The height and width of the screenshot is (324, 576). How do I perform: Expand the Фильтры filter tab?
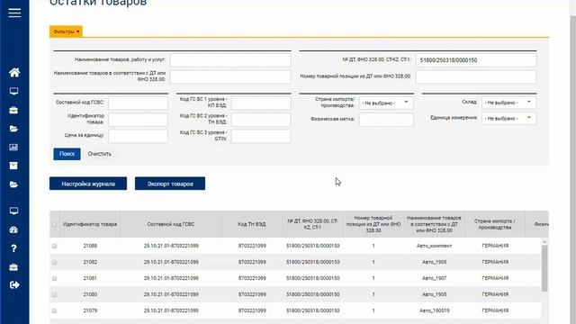(x=66, y=31)
